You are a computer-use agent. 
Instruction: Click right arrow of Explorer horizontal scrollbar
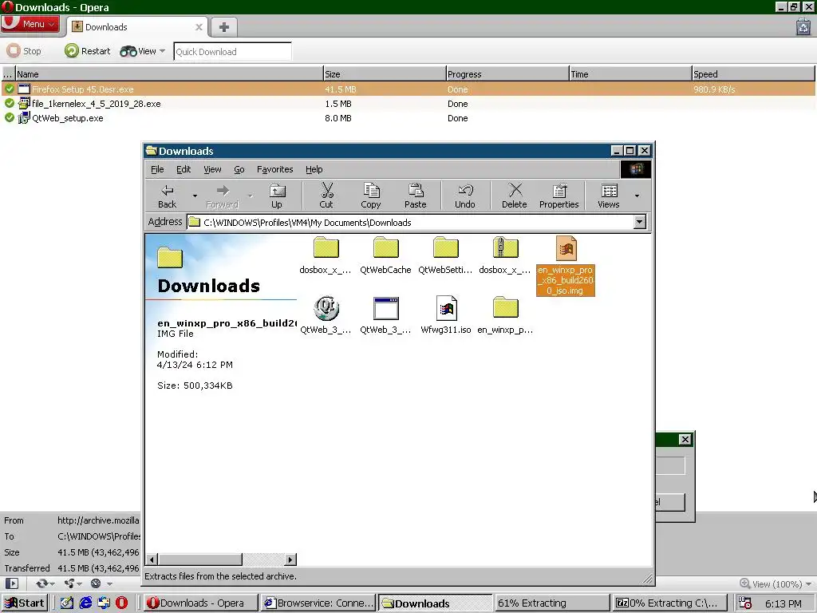click(x=290, y=560)
